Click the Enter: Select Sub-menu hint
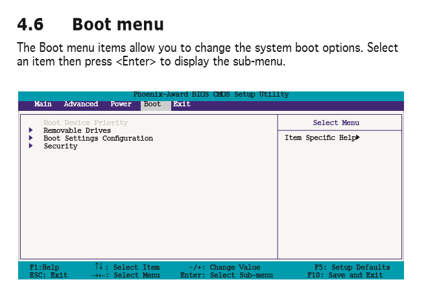The width and height of the screenshot is (428, 295). tap(226, 275)
